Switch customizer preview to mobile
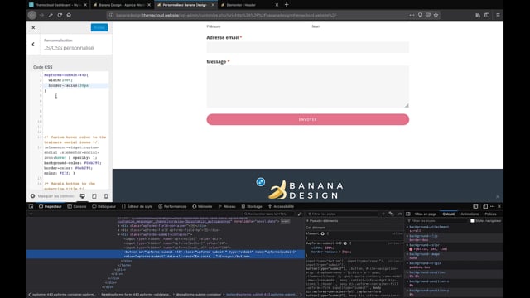Screen dimensions: 530x298 point(106,196)
